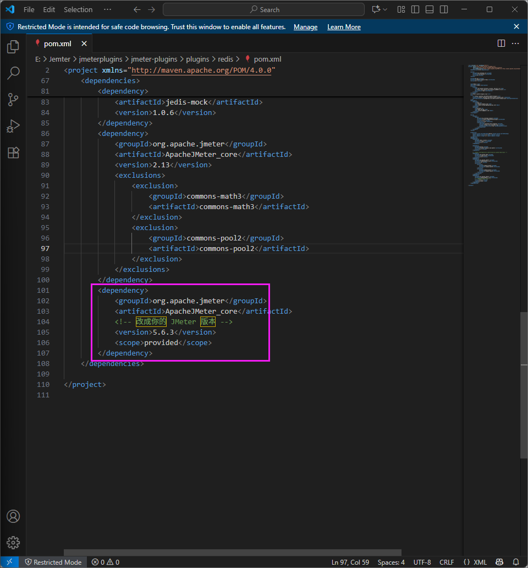
Task: Click the E: breadcrumb segment
Action: (x=37, y=59)
